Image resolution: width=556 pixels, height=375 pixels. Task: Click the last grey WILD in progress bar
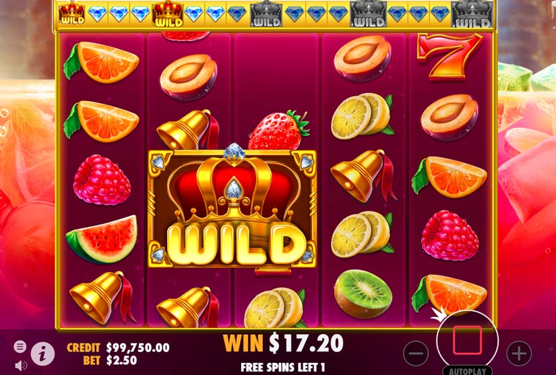coord(472,15)
